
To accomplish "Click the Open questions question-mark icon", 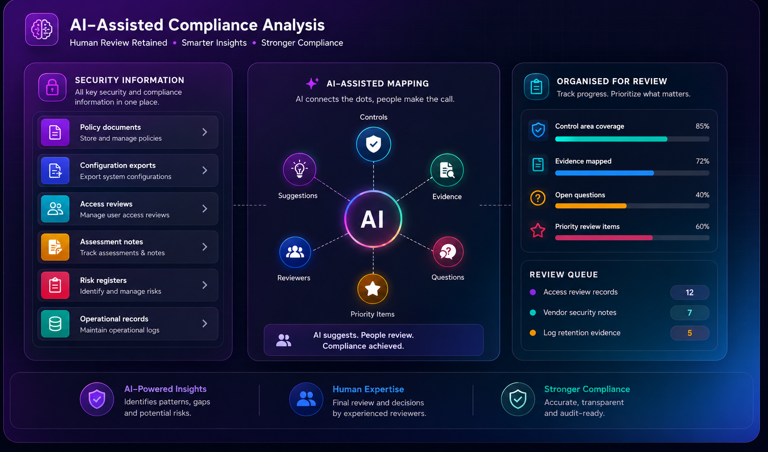I will click(x=538, y=198).
